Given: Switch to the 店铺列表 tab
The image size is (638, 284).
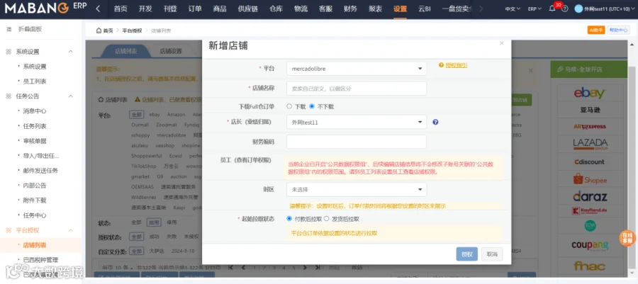Looking at the screenshot, I should click(125, 51).
